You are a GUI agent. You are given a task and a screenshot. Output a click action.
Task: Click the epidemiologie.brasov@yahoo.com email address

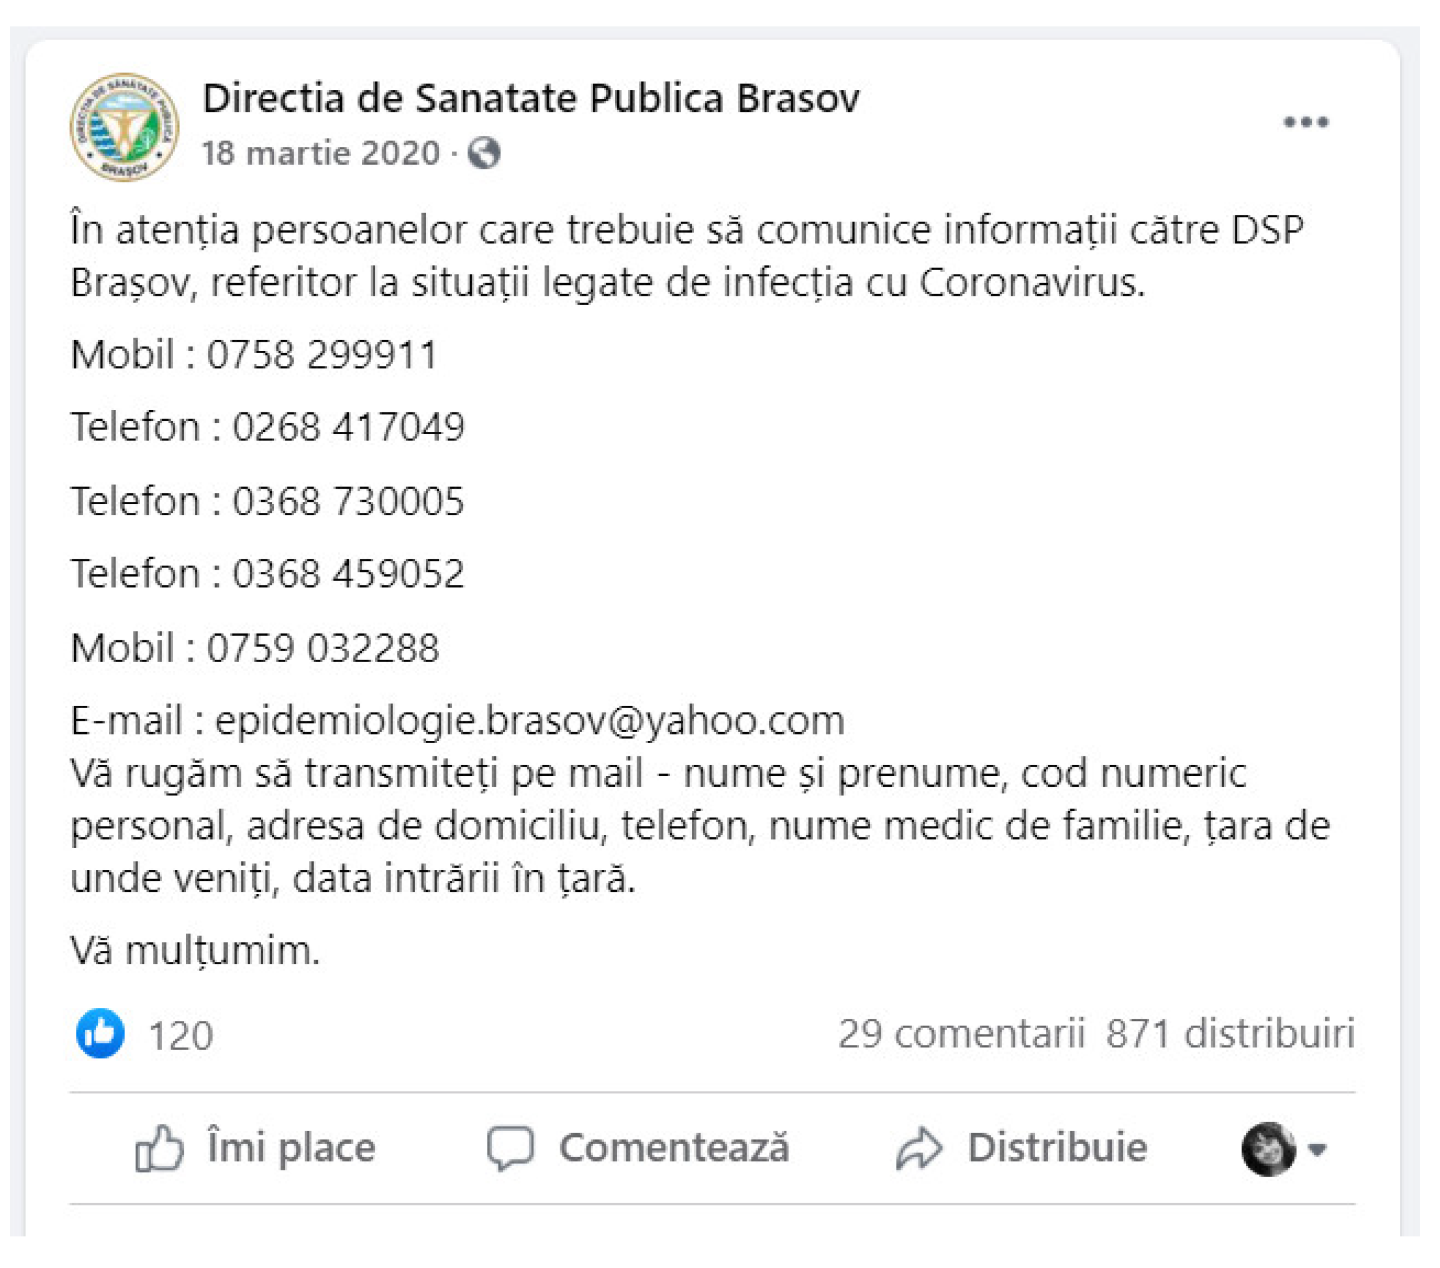[529, 720]
